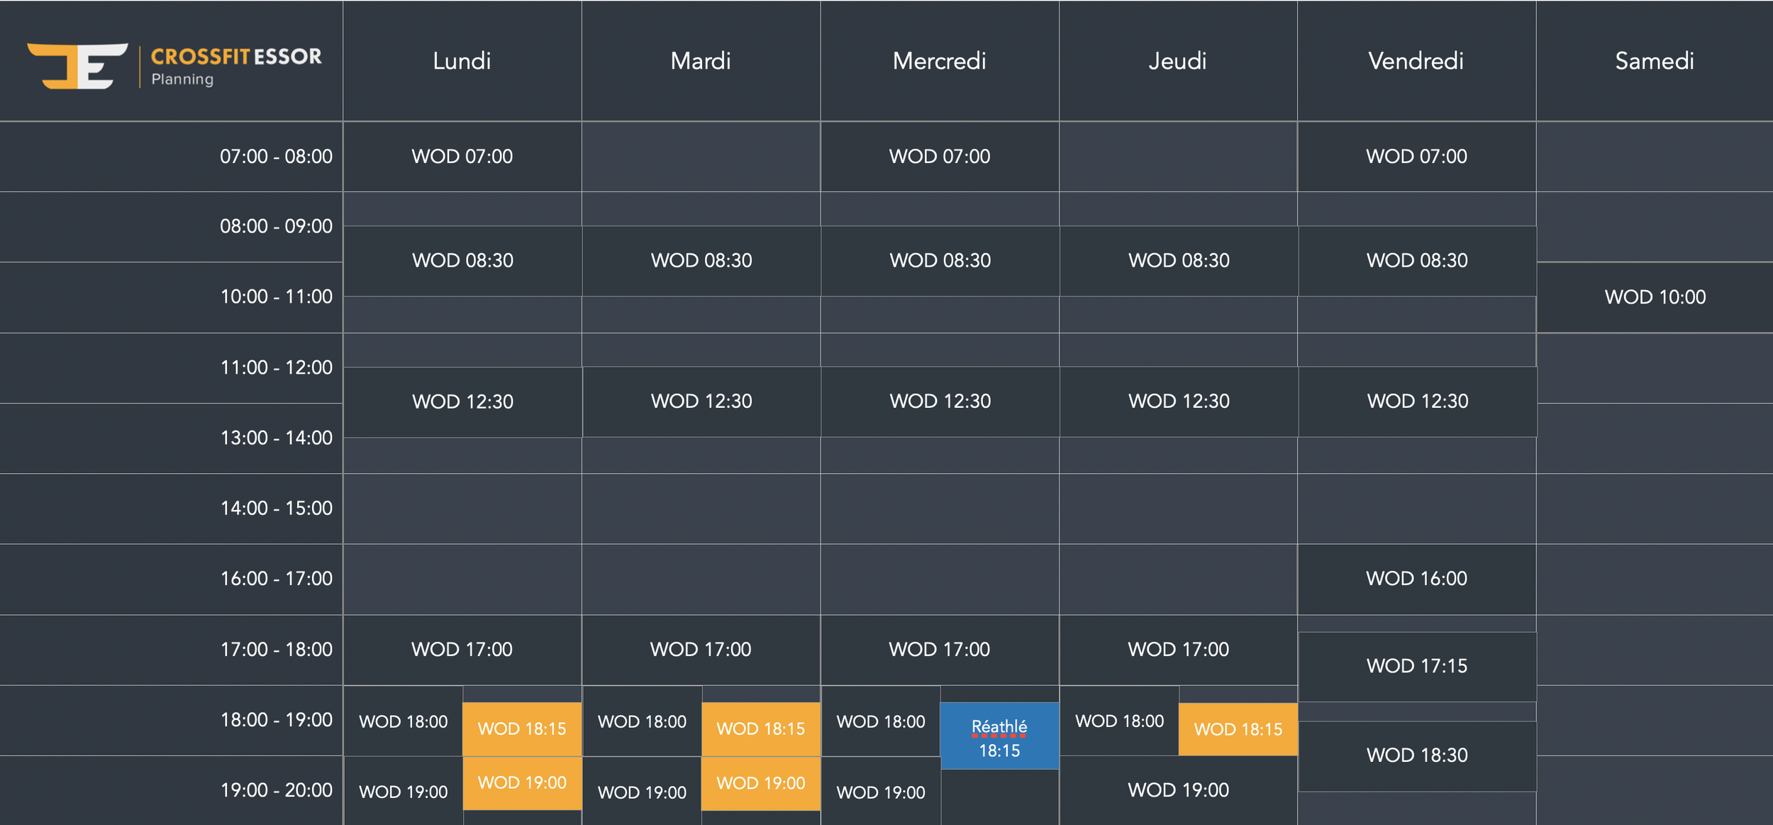Click the CrossFit Essor logo icon
The height and width of the screenshot is (825, 1773).
click(78, 65)
